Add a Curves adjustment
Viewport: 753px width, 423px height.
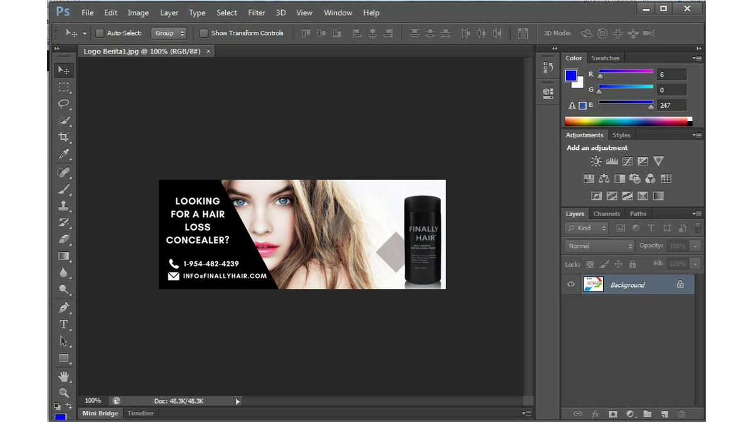pos(627,161)
